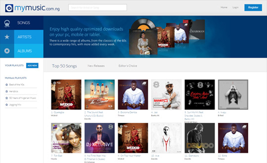Select the Empire Mates State of Mind cover
Image resolution: width=267 pixels, height=163 pixels.
(x=200, y=95)
